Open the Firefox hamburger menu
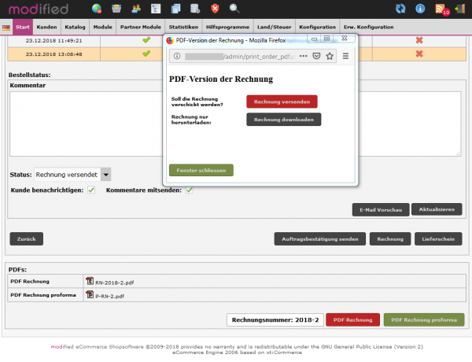This screenshot has height=362, width=472. [x=345, y=56]
